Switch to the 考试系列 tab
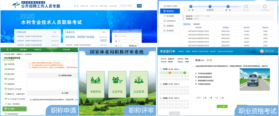279x116 pixels. point(196,24)
